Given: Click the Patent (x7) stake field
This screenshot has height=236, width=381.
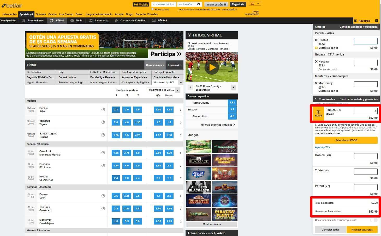Looking at the screenshot, I should (x=366, y=187).
